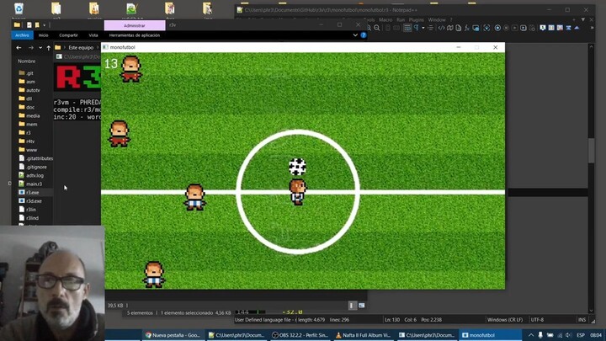Image resolution: width=606 pixels, height=341 pixels.
Task: Select the r3d.exe file
Action: coord(30,200)
